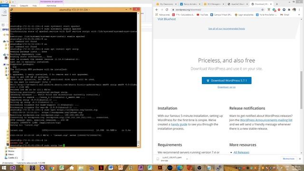Open Visual Studio from the taskbar
Image resolution: width=304 pixels, height=171 pixels.
pyautogui.click(x=13, y=168)
